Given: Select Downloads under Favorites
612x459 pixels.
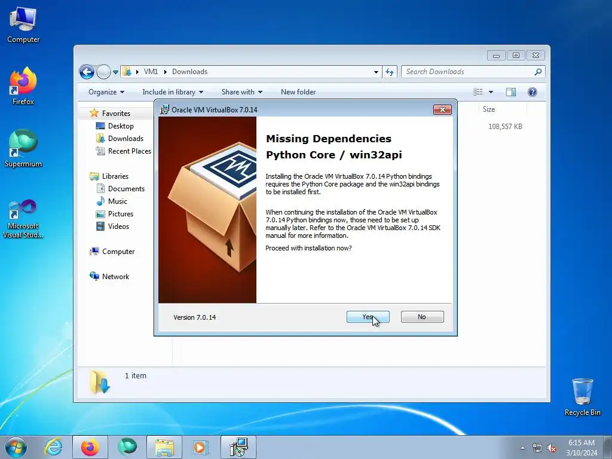Looking at the screenshot, I should (x=126, y=139).
